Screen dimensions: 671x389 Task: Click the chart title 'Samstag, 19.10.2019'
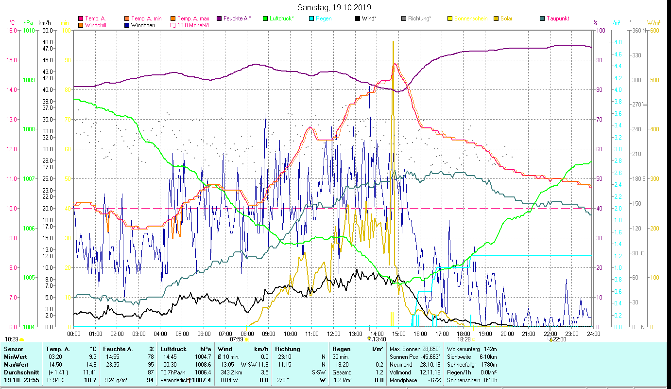pos(334,7)
